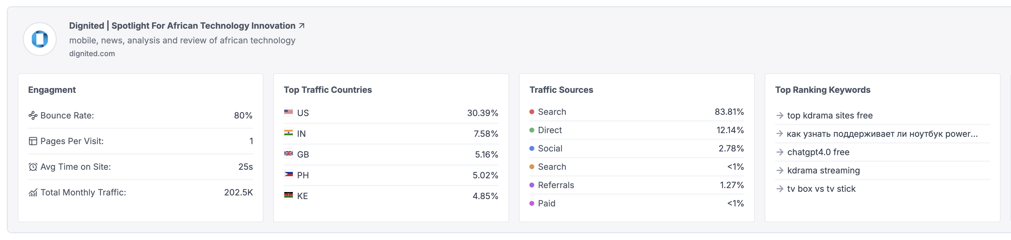
Task: Click the US flag icon
Action: click(x=289, y=112)
